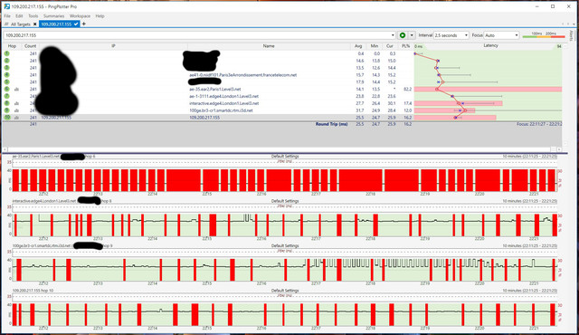Image resolution: width=579 pixels, height=335 pixels.
Task: Click the hop 8 timeline graph at 22:17
Action: [316, 225]
